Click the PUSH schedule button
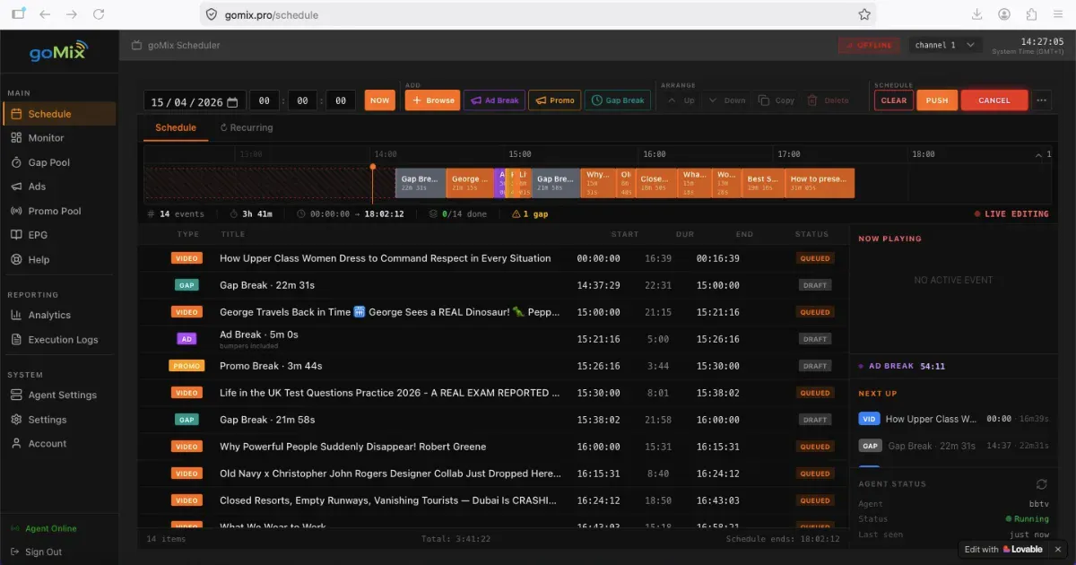Viewport: 1076px width, 565px height. pyautogui.click(x=937, y=100)
